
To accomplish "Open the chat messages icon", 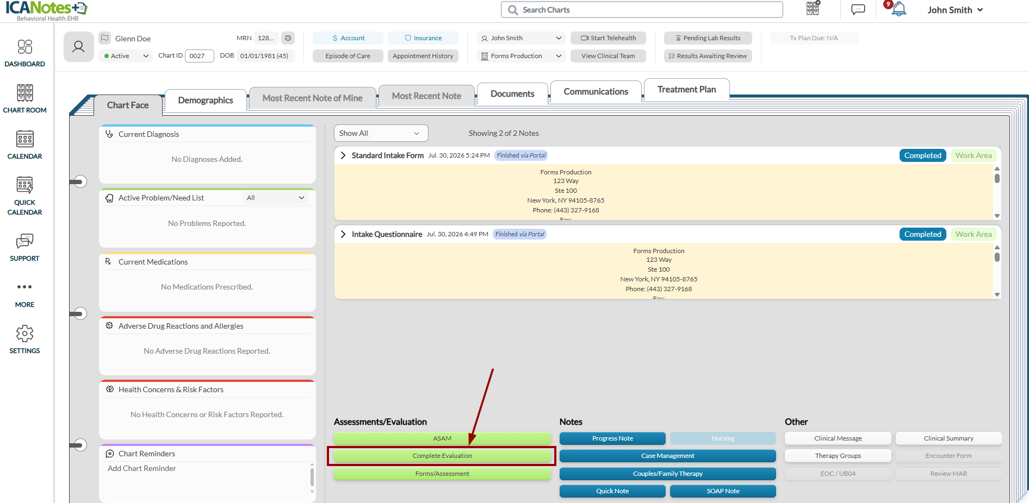I will pyautogui.click(x=858, y=10).
